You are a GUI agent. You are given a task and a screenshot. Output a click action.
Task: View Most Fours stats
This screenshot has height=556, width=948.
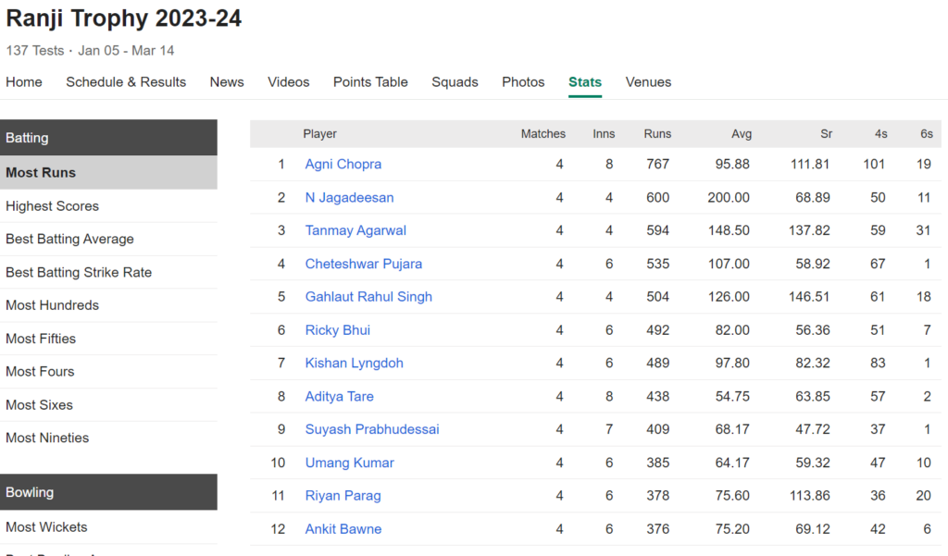click(x=109, y=372)
